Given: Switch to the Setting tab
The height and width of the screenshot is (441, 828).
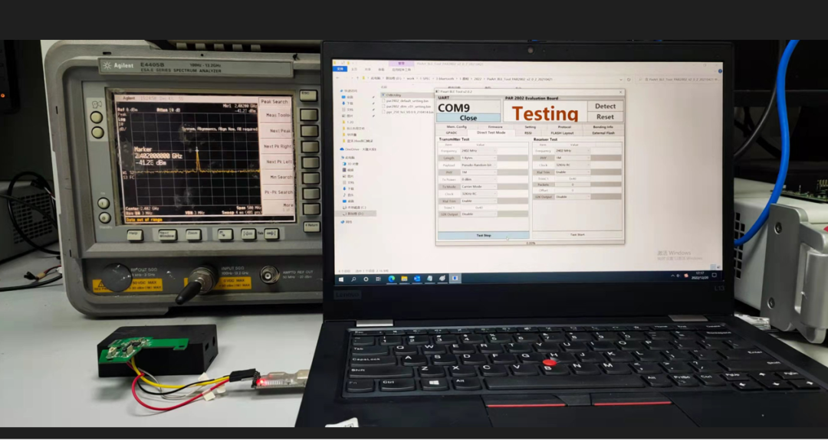Looking at the screenshot, I should (x=531, y=126).
